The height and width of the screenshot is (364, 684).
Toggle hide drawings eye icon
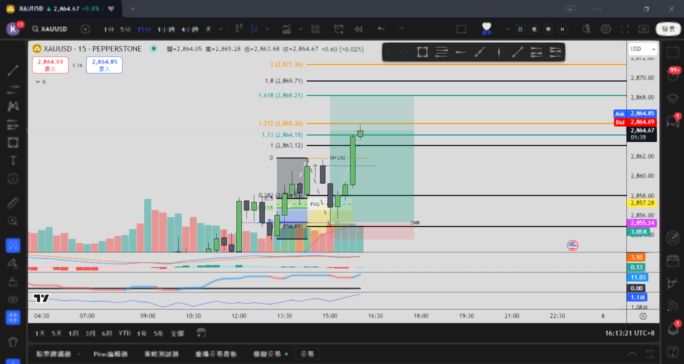click(x=13, y=299)
